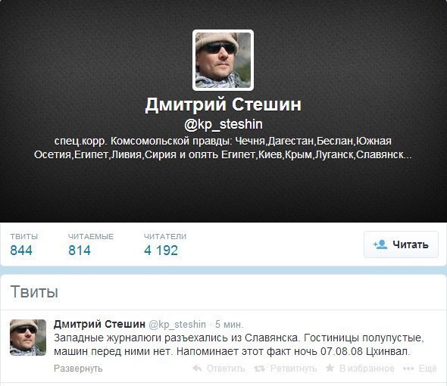Open the ЧИТАТЕЛИ 4 192 followers list
Viewport: 447px width, 386px height.
165,245
